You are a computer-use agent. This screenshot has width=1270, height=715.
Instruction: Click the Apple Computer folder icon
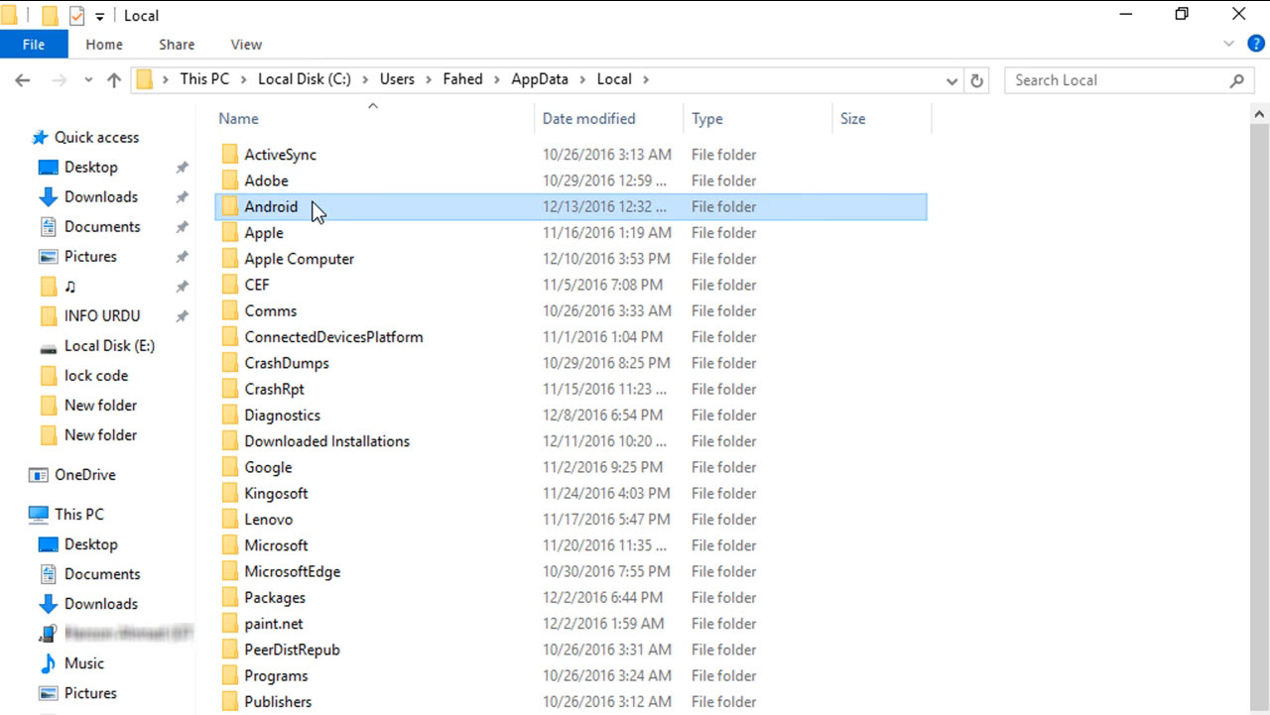(x=230, y=259)
